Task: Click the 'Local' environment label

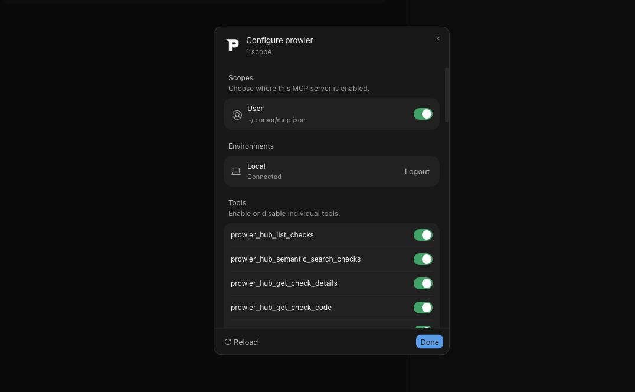Action: tap(256, 166)
